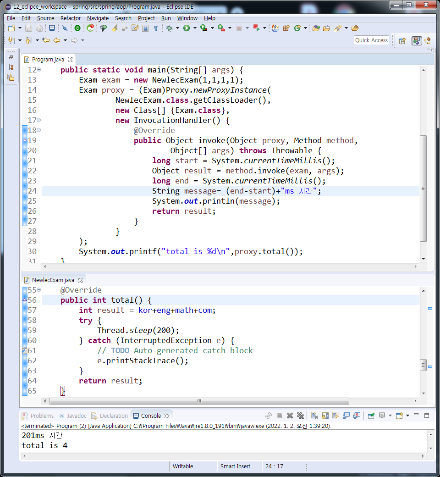Select the Program.java editor tab
The height and width of the screenshot is (477, 440).
[48, 60]
